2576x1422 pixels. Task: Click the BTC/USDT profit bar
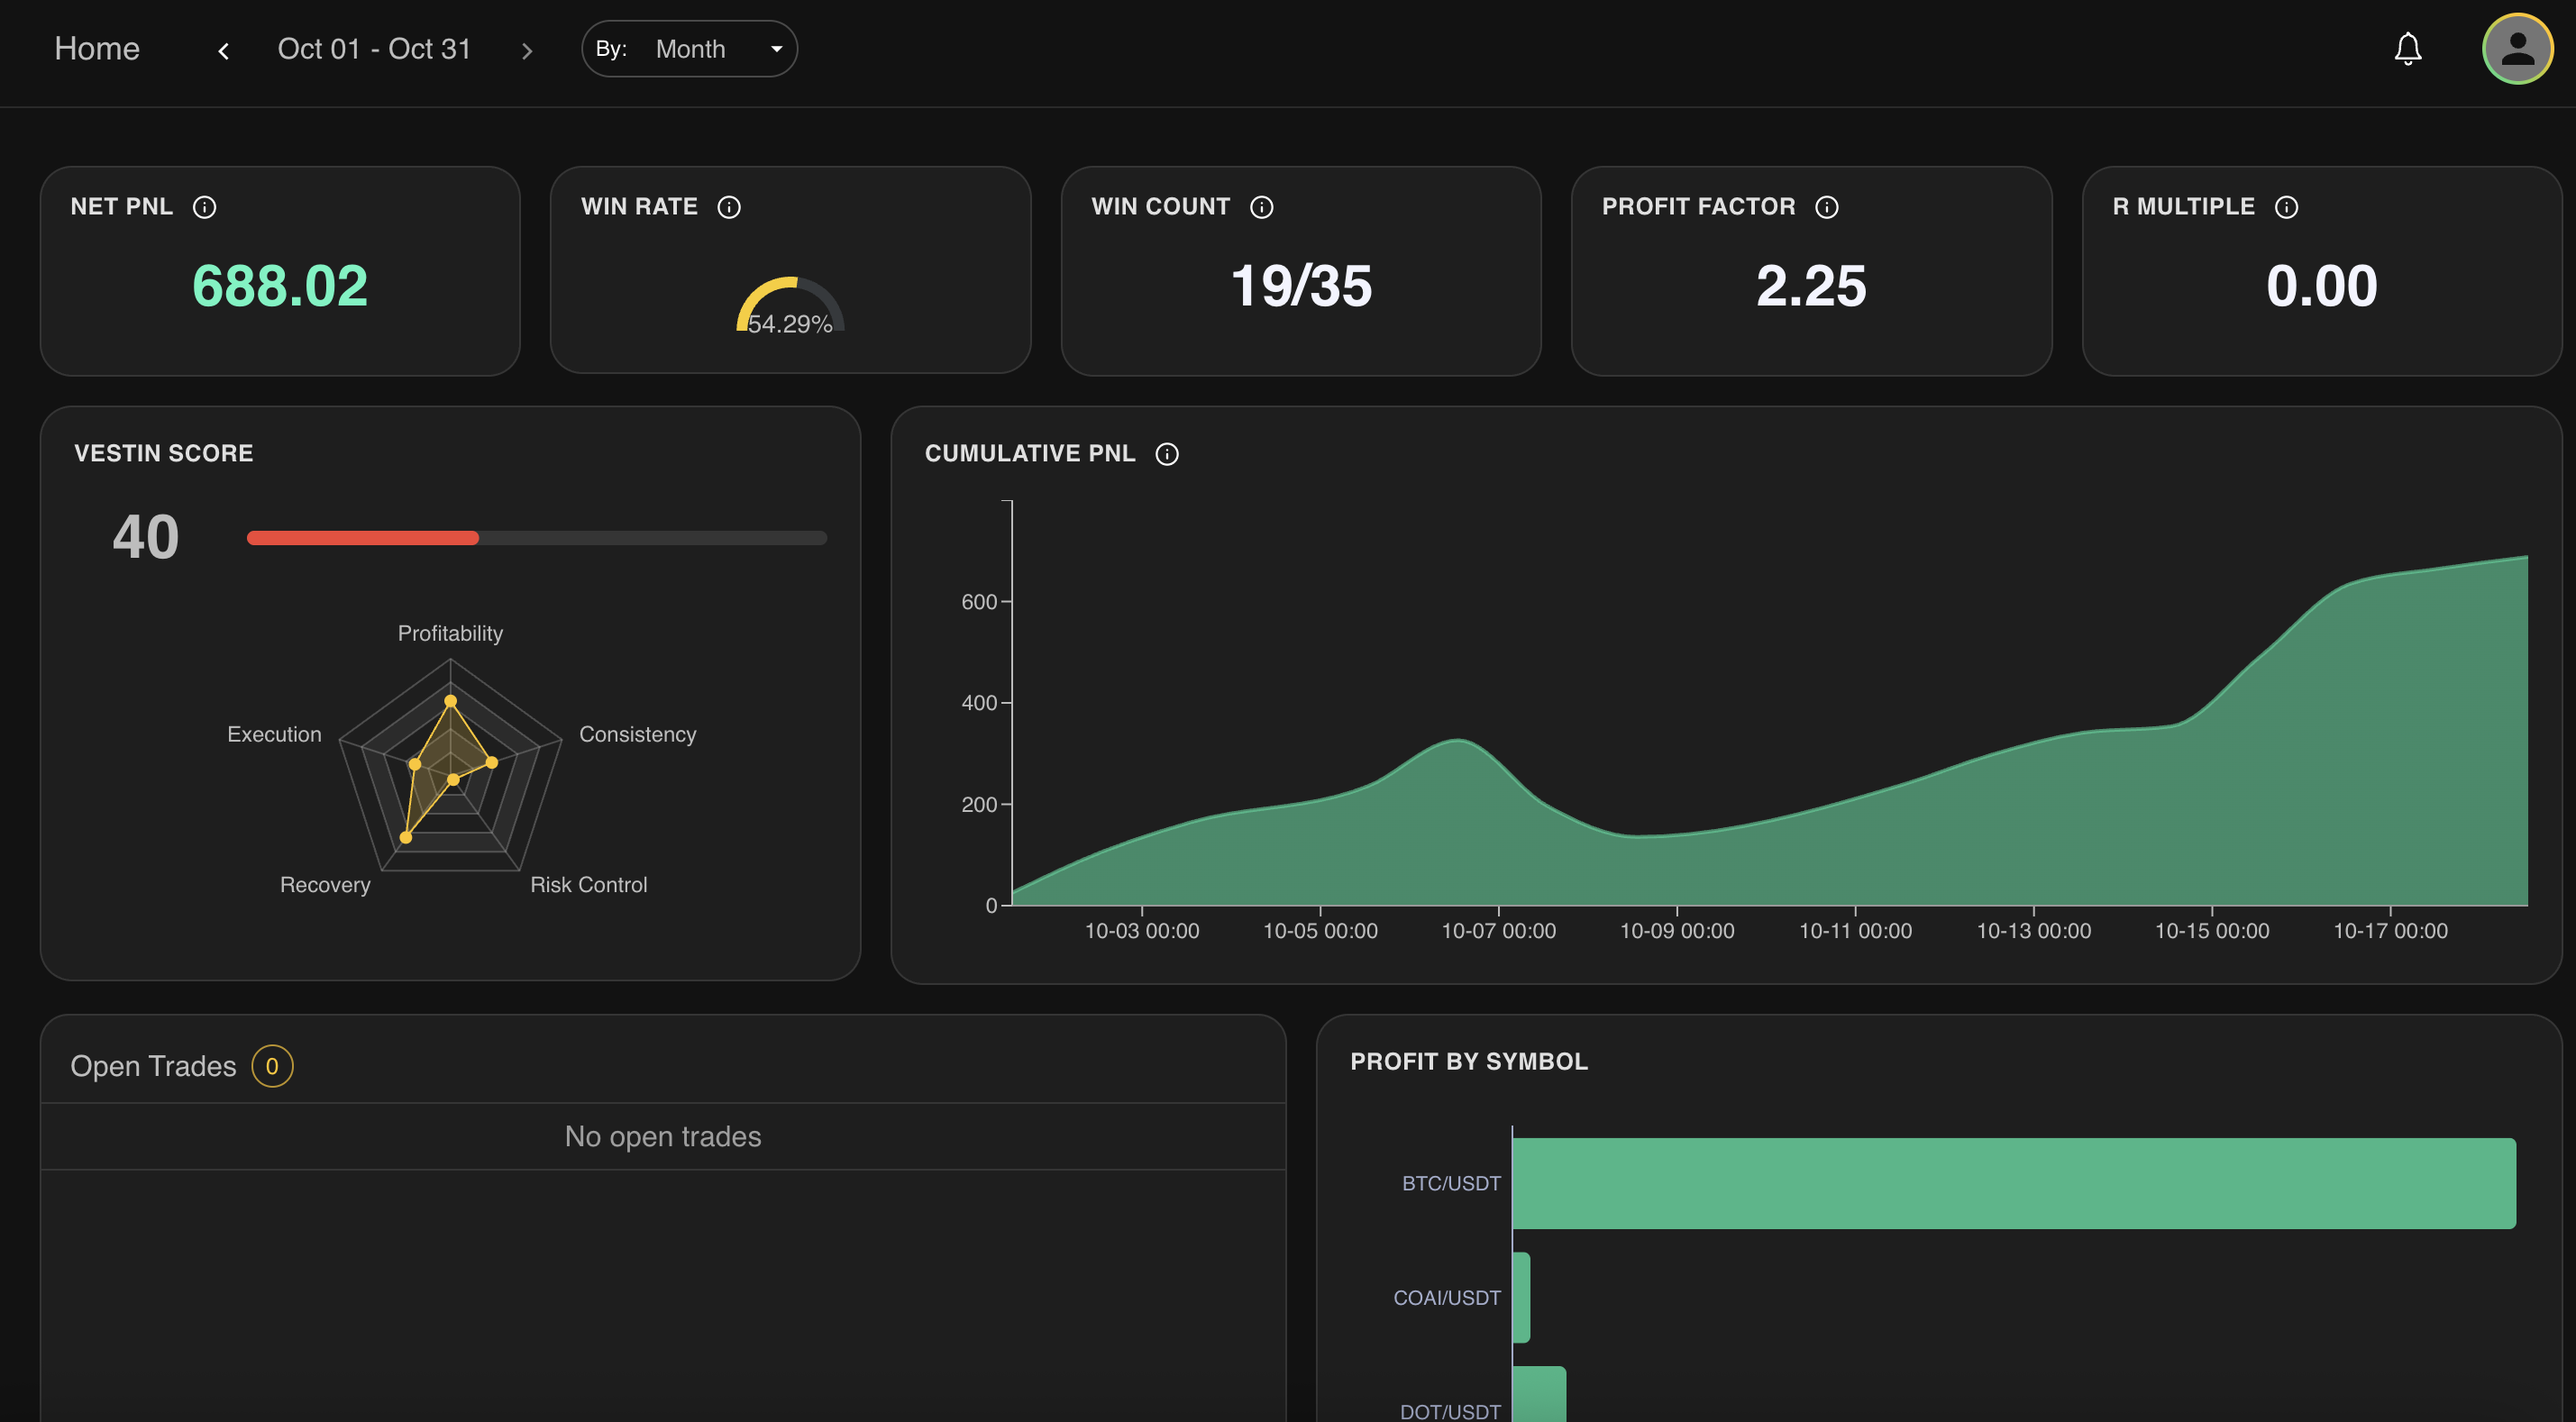(2010, 1182)
